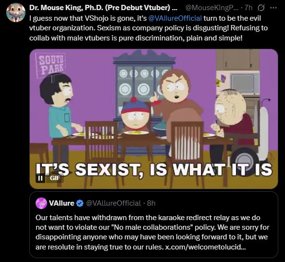
Task: Click @VAllureOfficial handle in quoted post
Action: pos(113,203)
